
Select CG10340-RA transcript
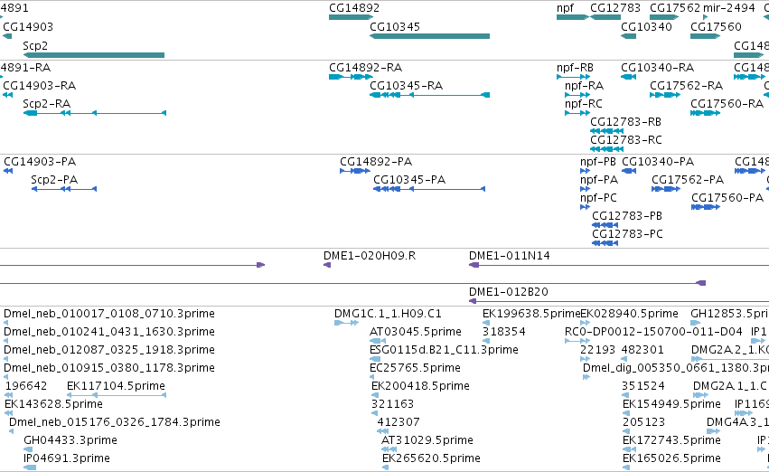628,77
